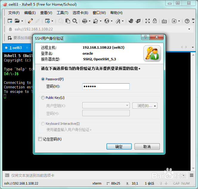The width and height of the screenshot is (198, 189).
Task: Expand the Print icon dropdown arrow
Action: point(89,21)
